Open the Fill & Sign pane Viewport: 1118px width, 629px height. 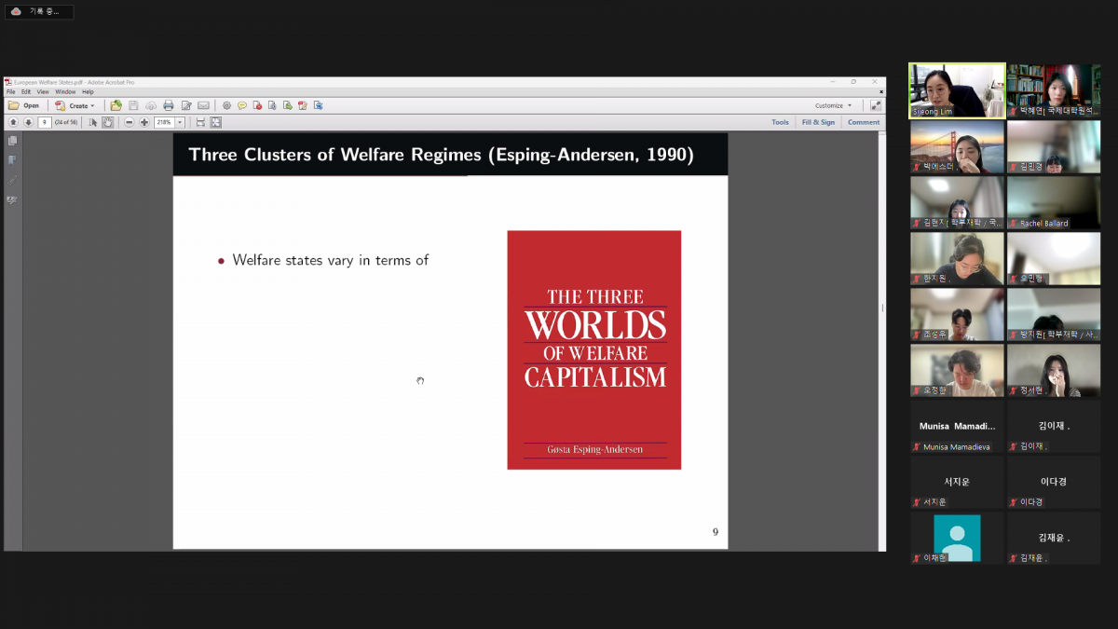coord(817,122)
